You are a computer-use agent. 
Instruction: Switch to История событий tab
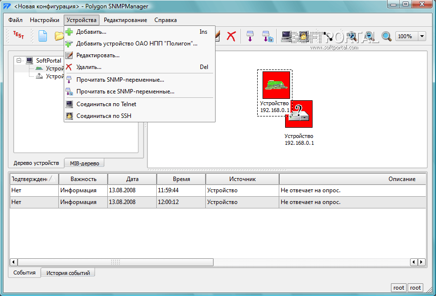[68, 273]
